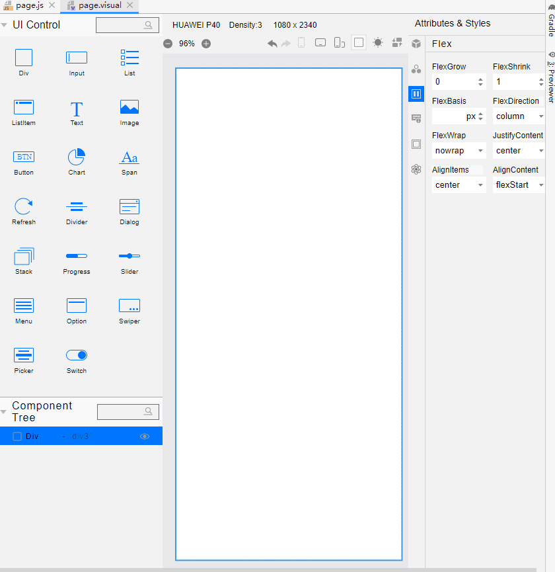The image size is (555, 572).
Task: Select the Dialog component icon
Action: pyautogui.click(x=129, y=206)
